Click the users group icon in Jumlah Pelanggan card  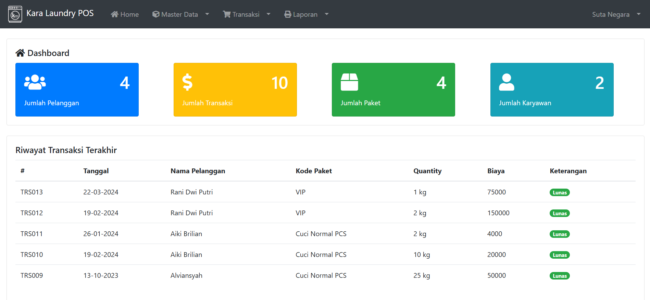coord(35,82)
